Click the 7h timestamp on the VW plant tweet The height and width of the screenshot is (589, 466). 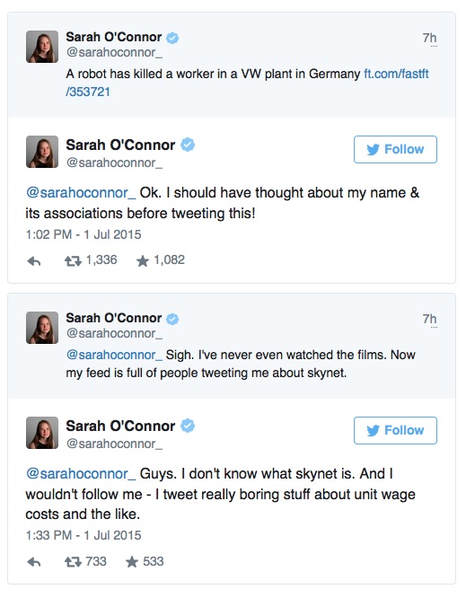tap(429, 38)
